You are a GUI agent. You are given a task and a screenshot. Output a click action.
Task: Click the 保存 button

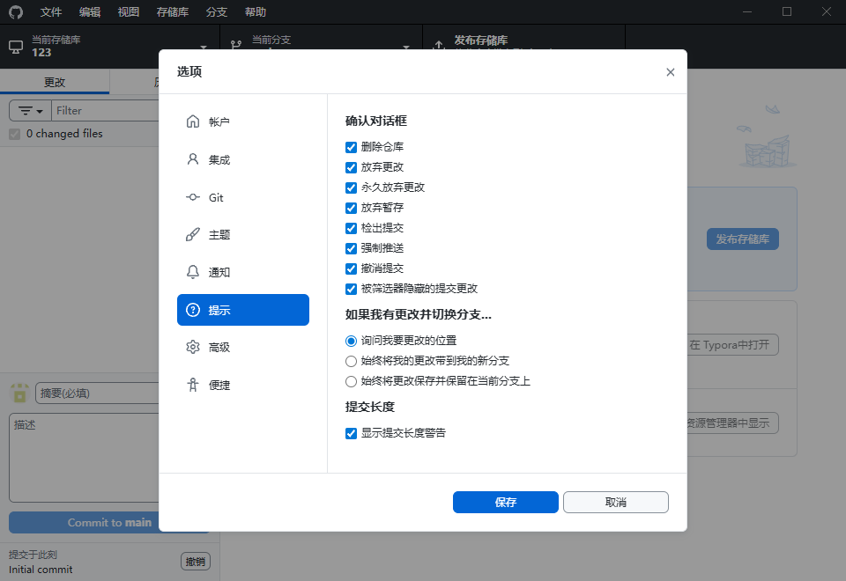(x=505, y=502)
